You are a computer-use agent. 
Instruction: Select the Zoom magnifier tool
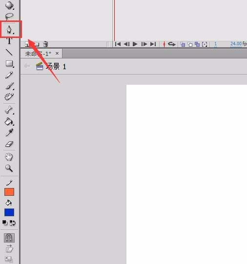coord(9,168)
